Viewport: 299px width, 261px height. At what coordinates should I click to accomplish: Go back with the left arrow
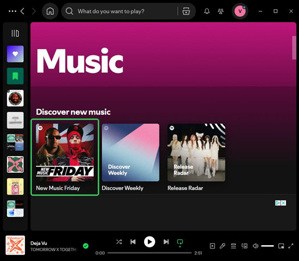pyautogui.click(x=22, y=11)
